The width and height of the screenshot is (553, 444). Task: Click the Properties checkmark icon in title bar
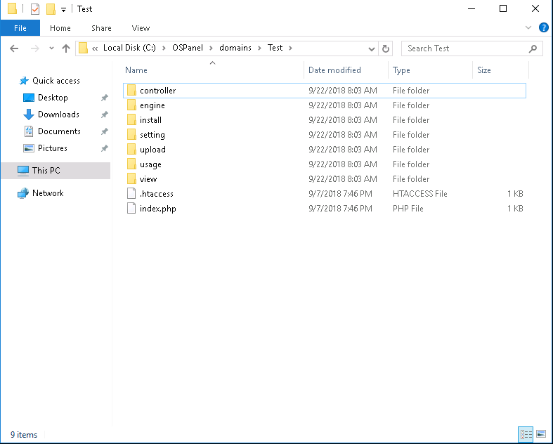coord(35,9)
